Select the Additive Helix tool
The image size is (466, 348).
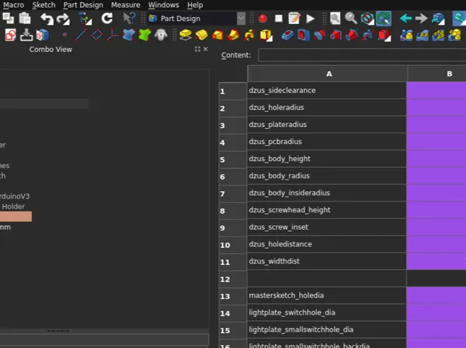[249, 35]
